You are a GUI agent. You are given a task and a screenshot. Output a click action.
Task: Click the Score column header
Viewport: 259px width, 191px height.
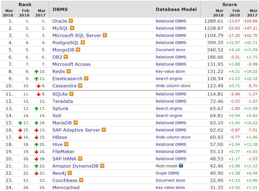230,5
